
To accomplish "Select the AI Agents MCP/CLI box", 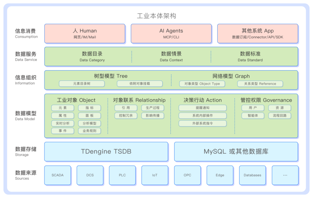I will [171, 34].
